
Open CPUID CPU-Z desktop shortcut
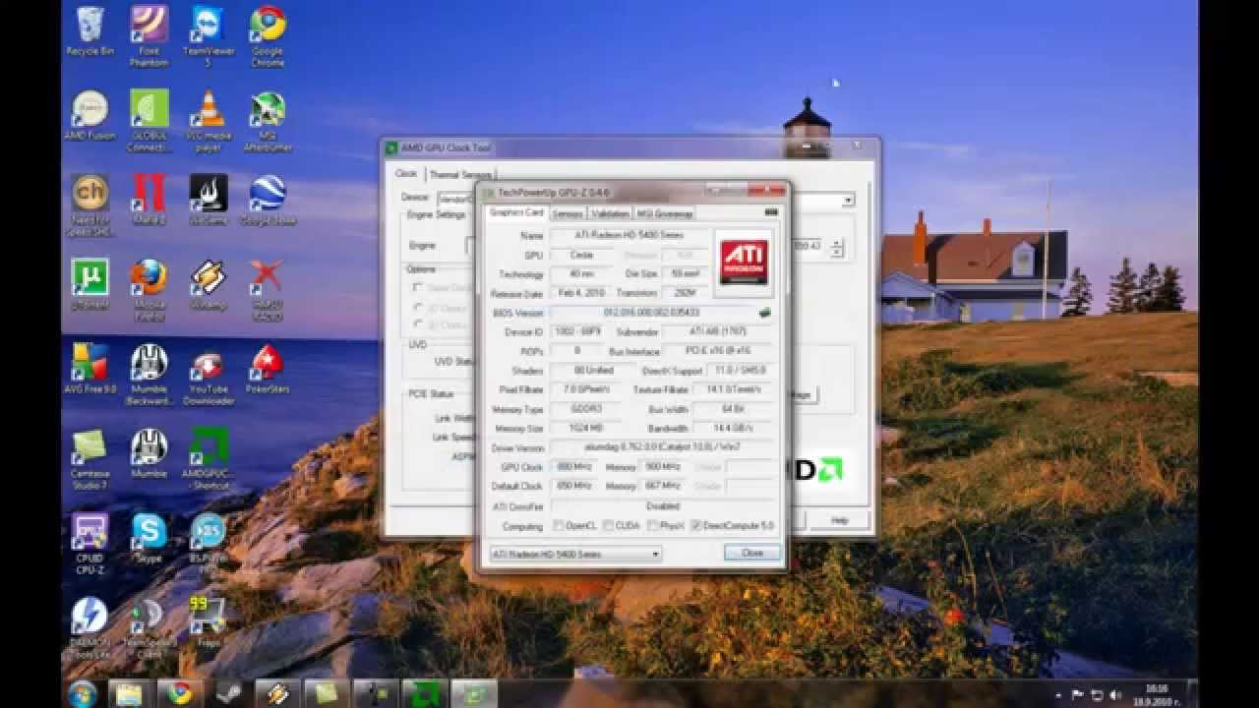click(90, 544)
